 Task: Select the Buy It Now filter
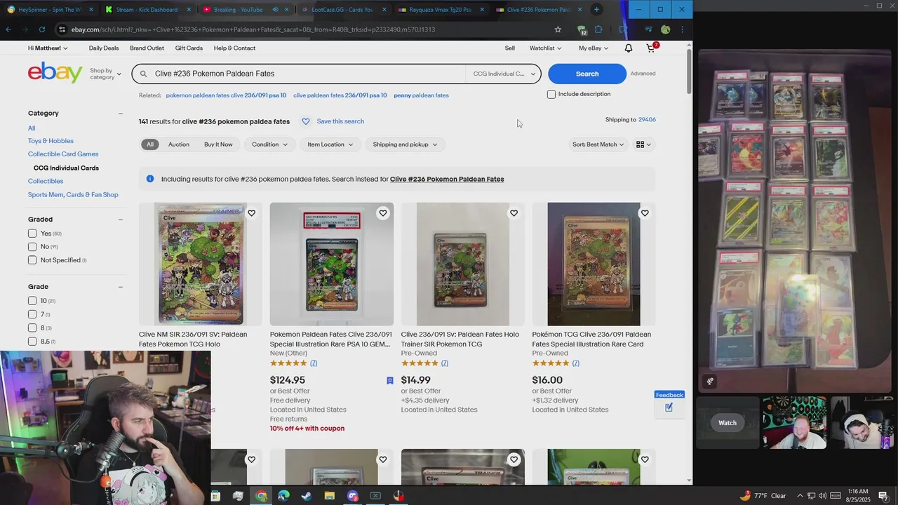click(x=218, y=144)
